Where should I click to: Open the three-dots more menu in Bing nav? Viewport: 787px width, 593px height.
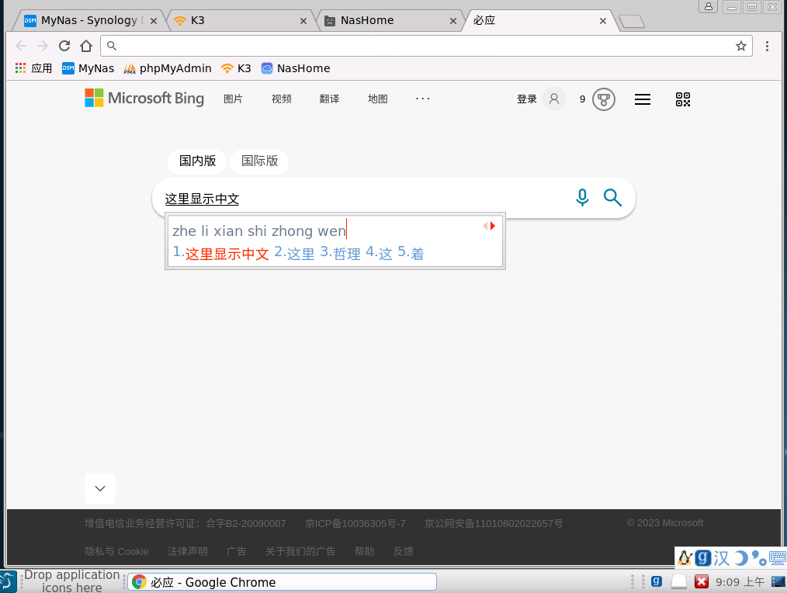coord(422,99)
